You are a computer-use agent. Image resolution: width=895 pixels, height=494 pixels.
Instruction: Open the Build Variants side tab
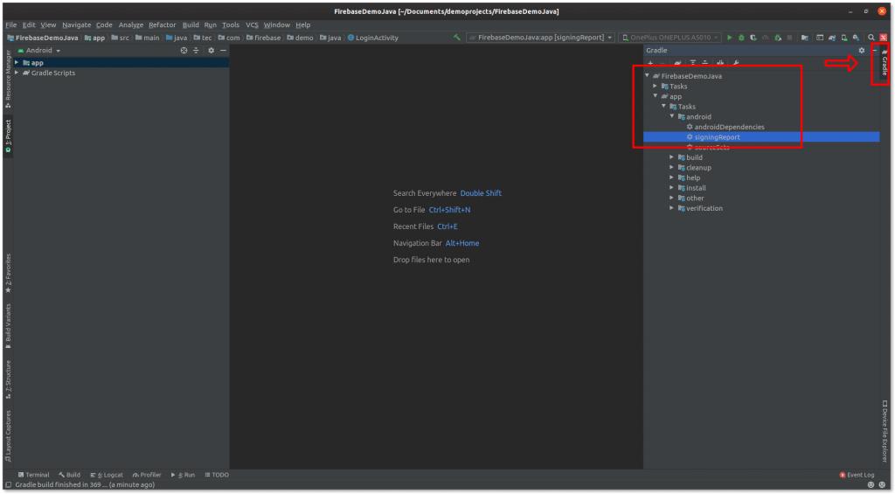(x=8, y=326)
